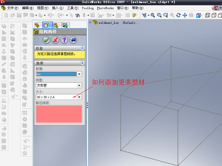This screenshot has height=166, width=222.
Task: Open the PhotoWorks menu
Action: click(105, 8)
